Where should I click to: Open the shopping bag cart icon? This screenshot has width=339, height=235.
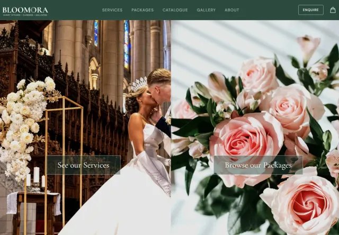coord(333,10)
